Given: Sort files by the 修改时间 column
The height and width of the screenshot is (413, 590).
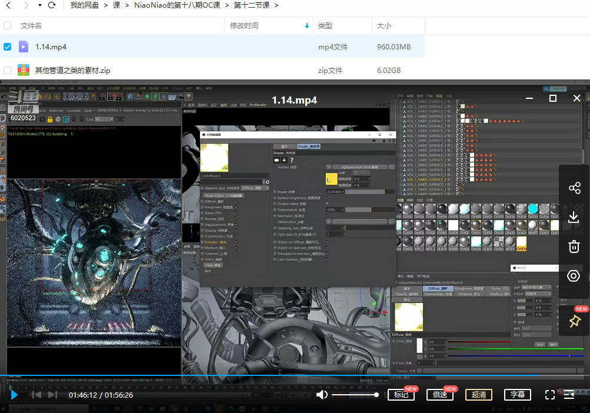Looking at the screenshot, I should [244, 26].
